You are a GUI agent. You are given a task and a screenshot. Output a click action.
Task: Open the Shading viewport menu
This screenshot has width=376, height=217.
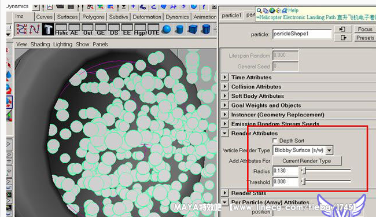point(40,45)
